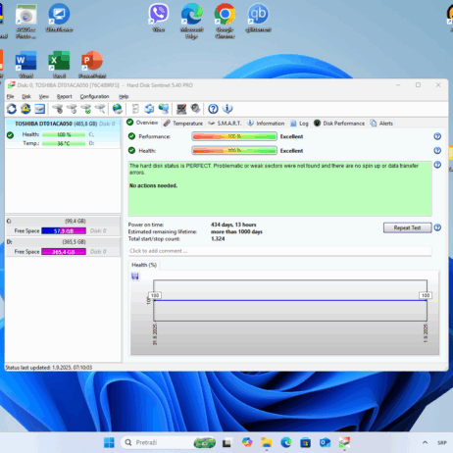Switch to the Disk Performance tab
This screenshot has height=453, width=453.
[339, 124]
